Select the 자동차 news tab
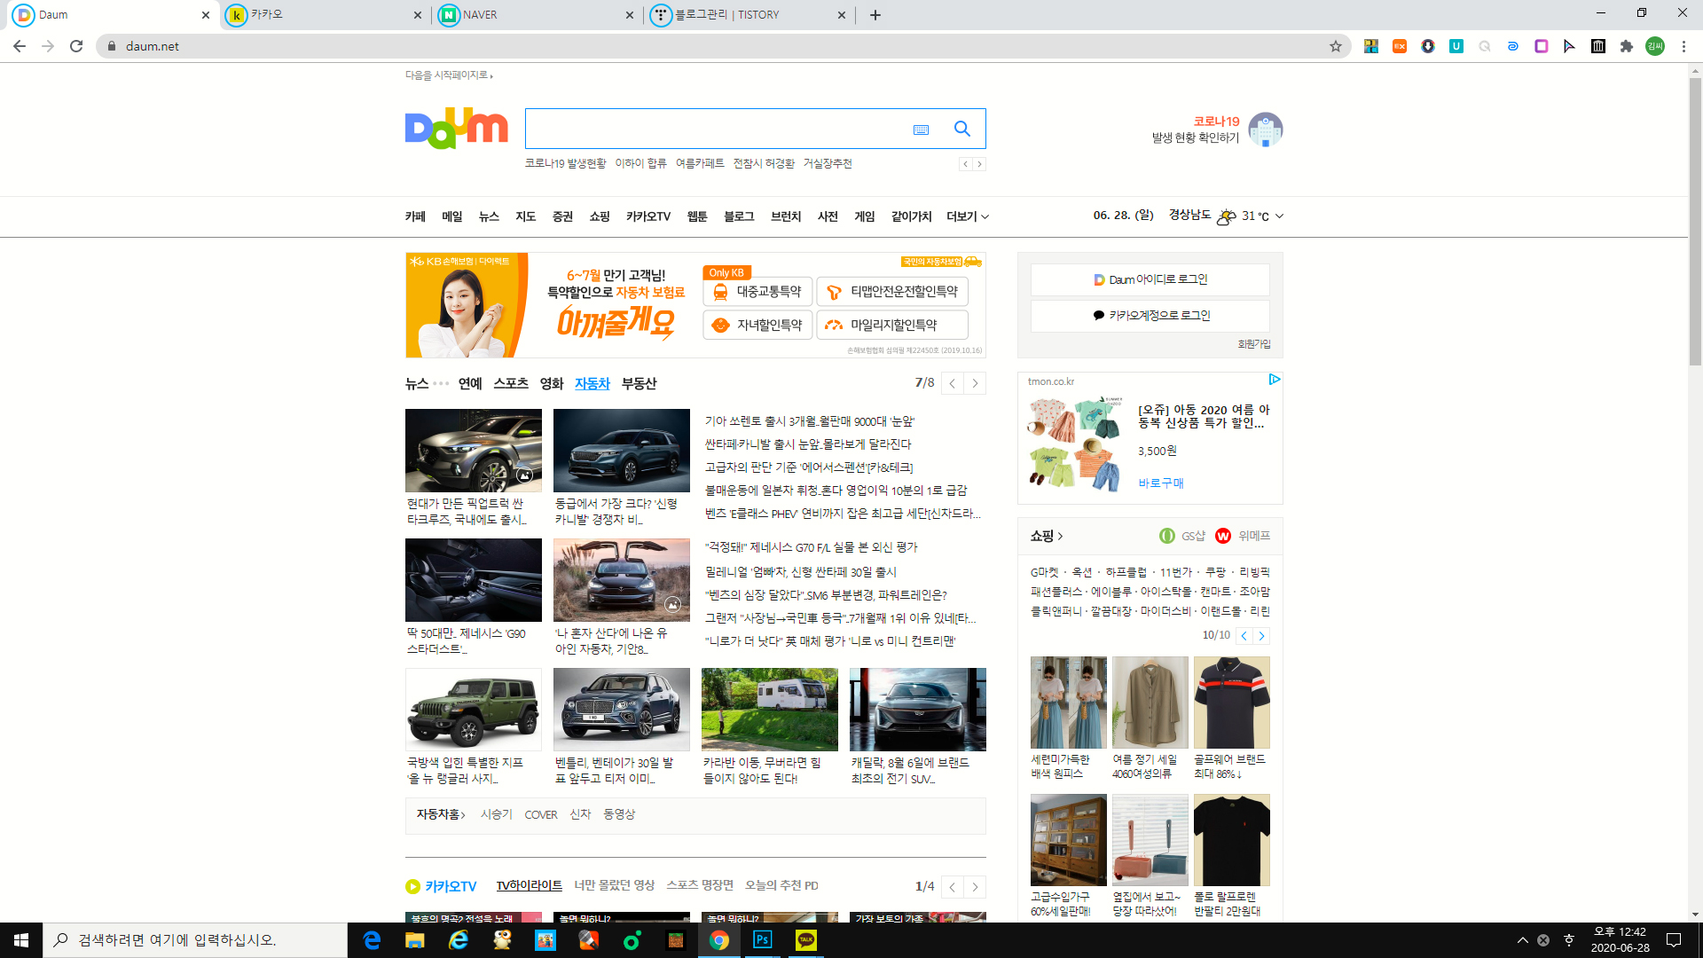Image resolution: width=1703 pixels, height=958 pixels. (593, 384)
